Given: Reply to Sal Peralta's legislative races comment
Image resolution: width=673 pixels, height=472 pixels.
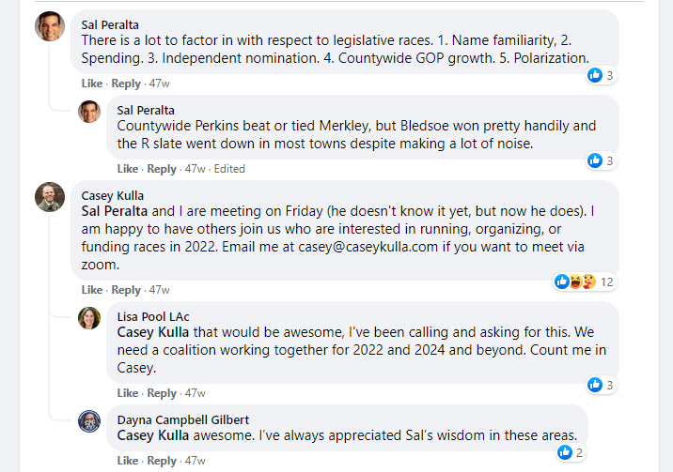Looking at the screenshot, I should pos(126,84).
